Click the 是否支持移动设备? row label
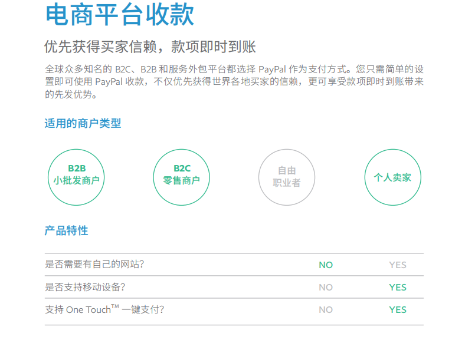This screenshot has height=340, width=452. (85, 287)
